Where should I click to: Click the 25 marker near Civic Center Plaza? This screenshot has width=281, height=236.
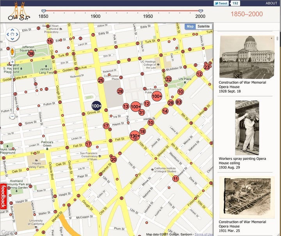(101, 80)
